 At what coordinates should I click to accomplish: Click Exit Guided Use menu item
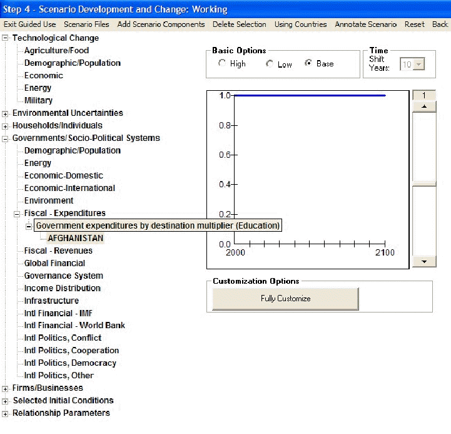point(29,24)
